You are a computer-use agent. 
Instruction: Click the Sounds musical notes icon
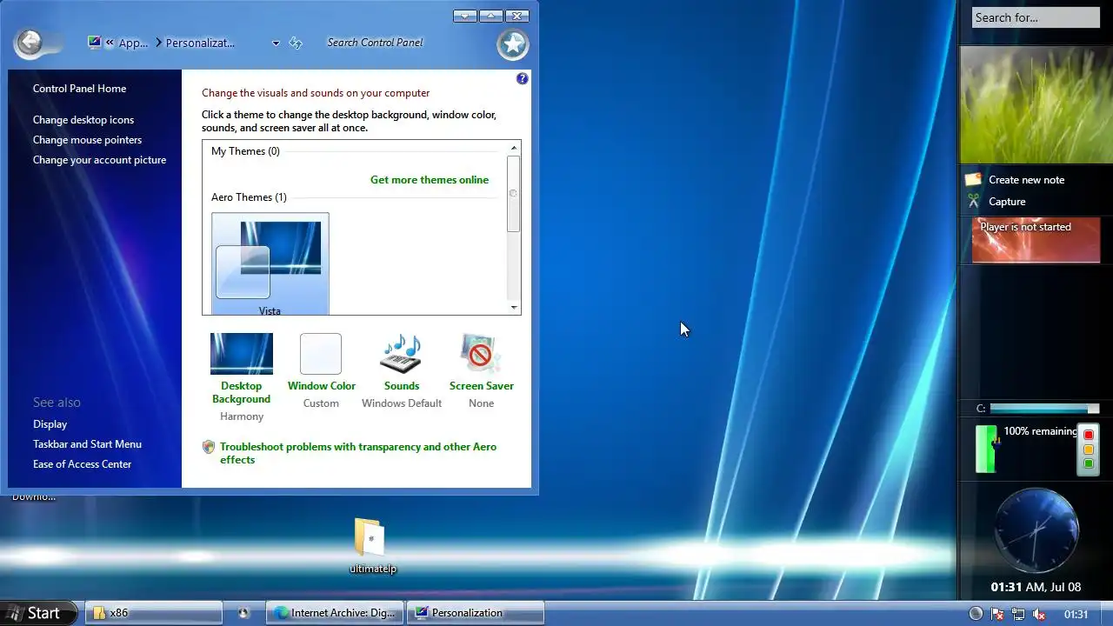[x=401, y=354]
